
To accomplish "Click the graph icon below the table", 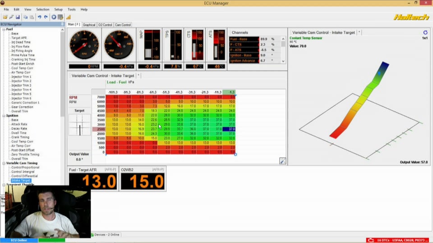I will pyautogui.click(x=282, y=161).
